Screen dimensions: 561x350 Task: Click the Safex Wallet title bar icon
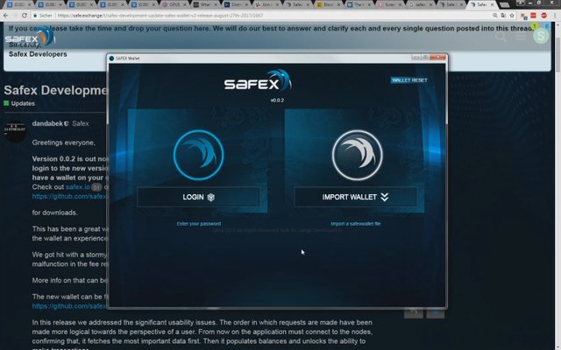[x=111, y=59]
